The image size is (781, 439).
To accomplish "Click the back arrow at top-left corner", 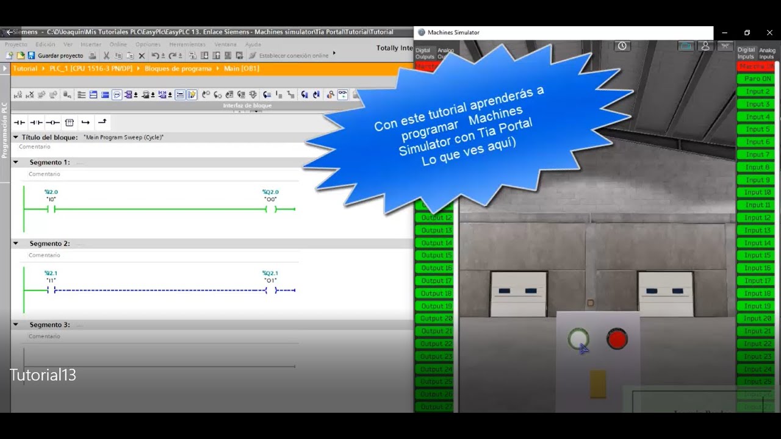I will point(9,32).
